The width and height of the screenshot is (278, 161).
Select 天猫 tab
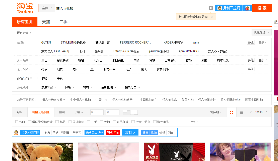point(46,22)
